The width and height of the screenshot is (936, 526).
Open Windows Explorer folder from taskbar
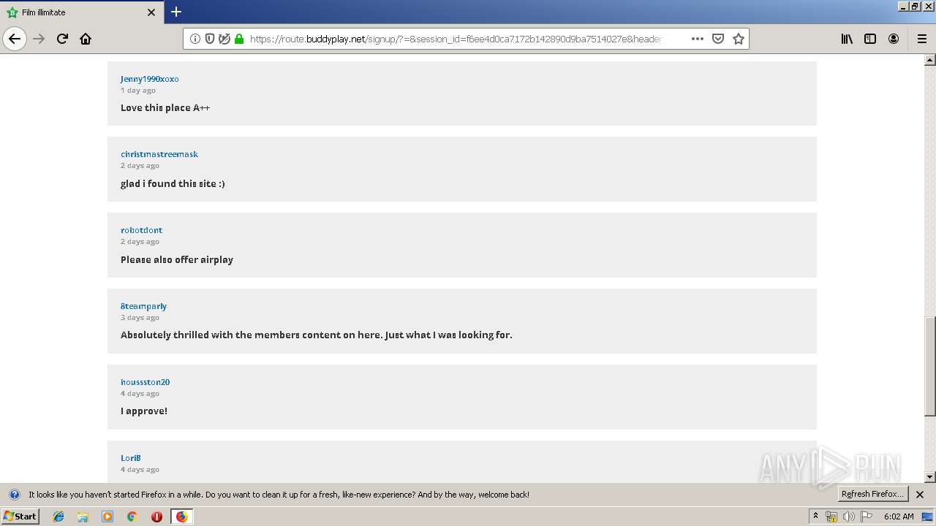(83, 517)
